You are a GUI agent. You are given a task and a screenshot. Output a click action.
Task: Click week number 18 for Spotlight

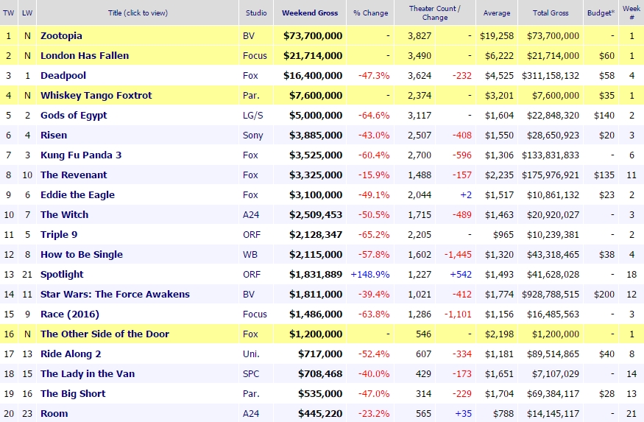pos(631,275)
